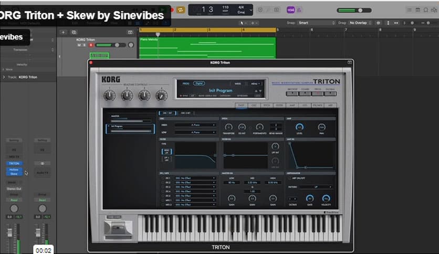Click the TRITON instrument slot in channel strip
Screen dimensions: 439x254
(x=14, y=163)
